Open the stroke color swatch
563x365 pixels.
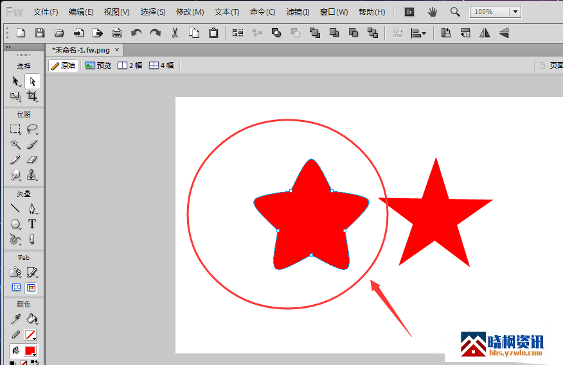[30, 335]
